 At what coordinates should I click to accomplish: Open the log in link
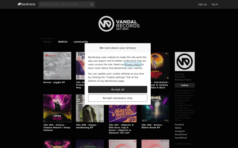215,4
